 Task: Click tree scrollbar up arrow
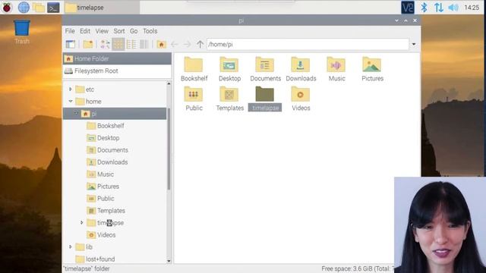coord(169,83)
